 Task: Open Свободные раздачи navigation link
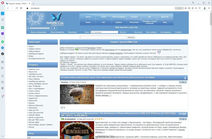36,54
